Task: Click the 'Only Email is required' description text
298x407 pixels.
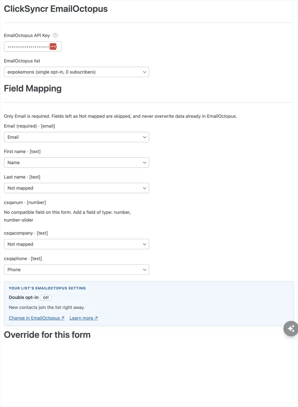Action: pos(120,116)
